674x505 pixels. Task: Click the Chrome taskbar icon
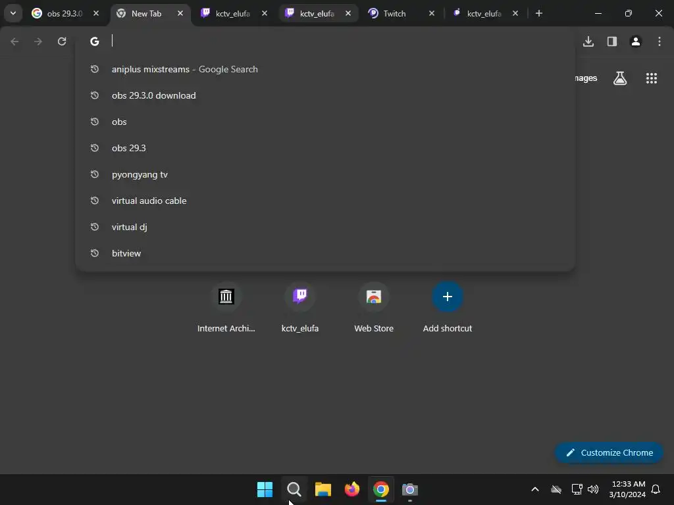click(x=381, y=489)
